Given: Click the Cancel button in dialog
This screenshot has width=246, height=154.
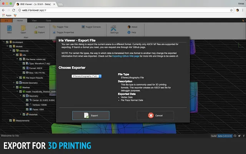Looking at the screenshot, I should coord(155,115).
